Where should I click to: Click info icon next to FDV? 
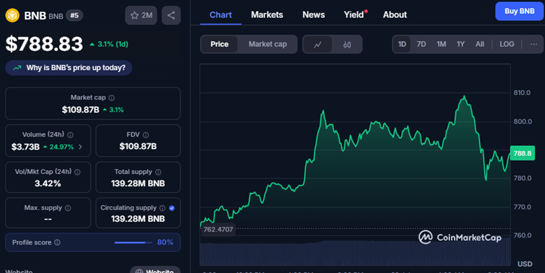(x=145, y=135)
